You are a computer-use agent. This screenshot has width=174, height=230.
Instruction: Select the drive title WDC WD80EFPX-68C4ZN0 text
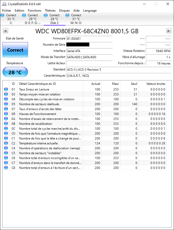(x=87, y=31)
